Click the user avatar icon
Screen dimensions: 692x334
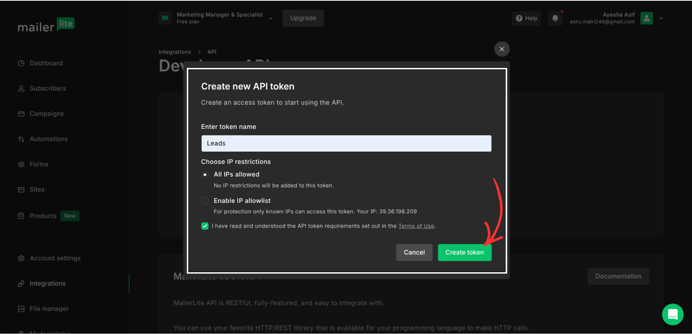tap(647, 18)
